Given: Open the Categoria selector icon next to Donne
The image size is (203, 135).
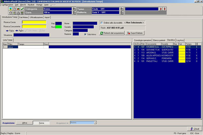Looking at the screenshot, I should pos(74,9).
